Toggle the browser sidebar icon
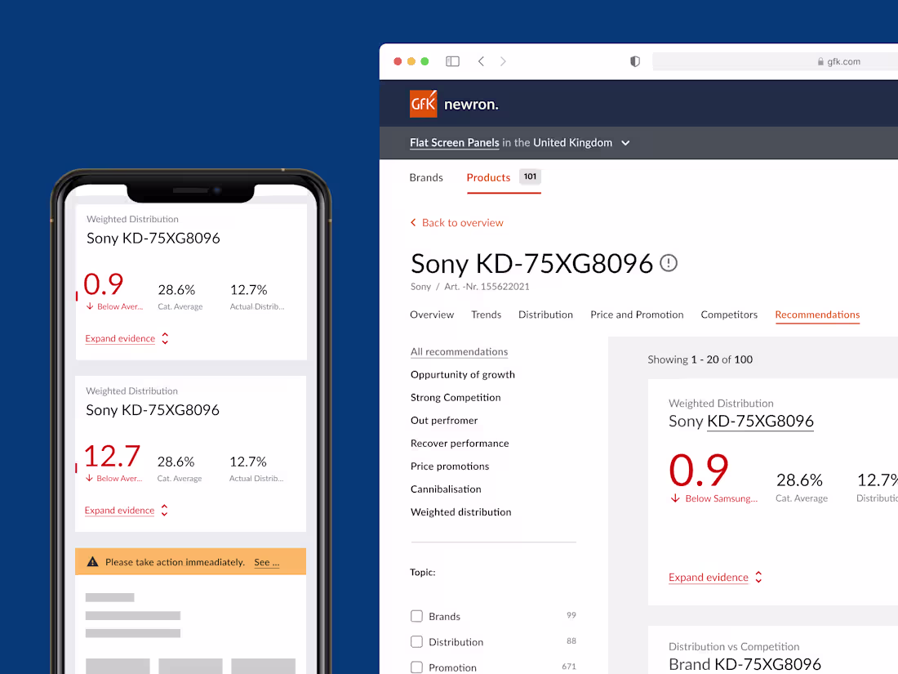Image resolution: width=898 pixels, height=674 pixels. 452,61
